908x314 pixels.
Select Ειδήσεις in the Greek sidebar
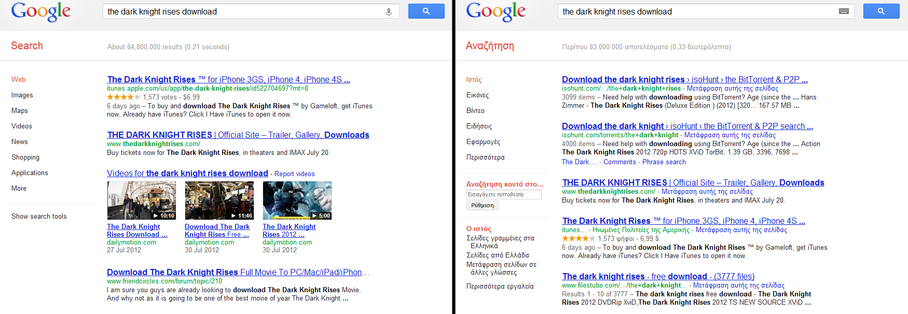coord(479,126)
